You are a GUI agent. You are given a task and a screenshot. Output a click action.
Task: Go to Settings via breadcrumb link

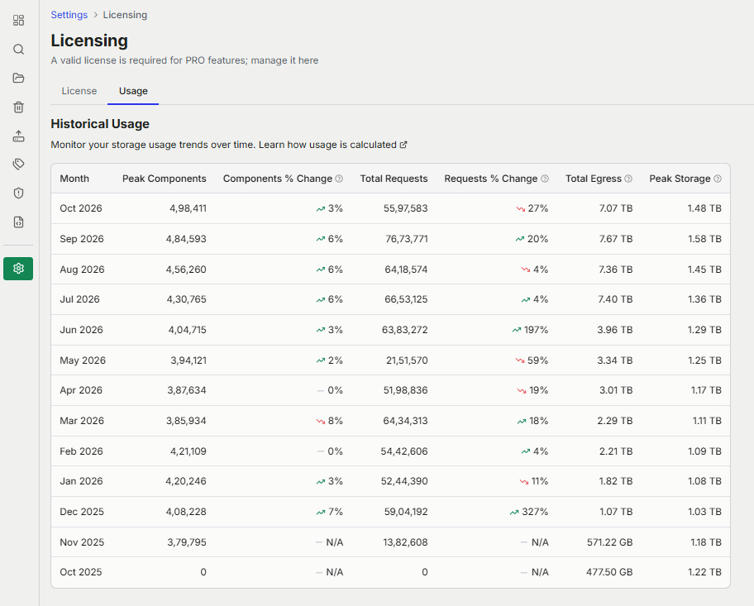click(69, 15)
